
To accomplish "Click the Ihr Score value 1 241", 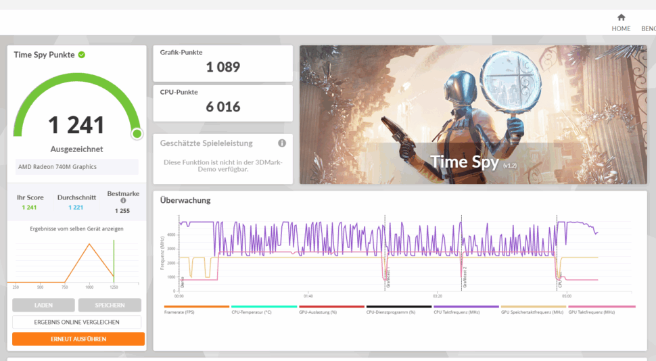I will pos(29,208).
